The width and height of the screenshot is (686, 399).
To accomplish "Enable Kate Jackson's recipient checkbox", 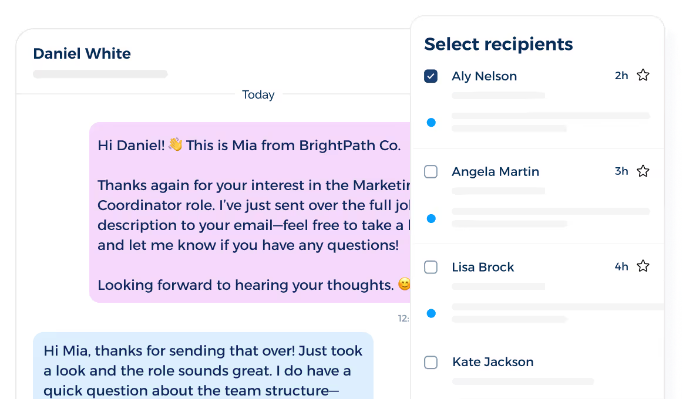I will (x=431, y=363).
